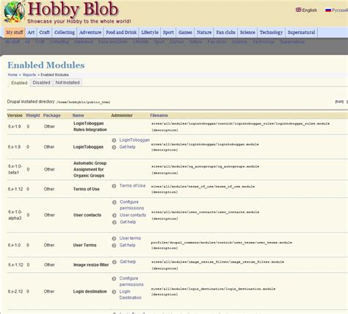Open the User terms administer link
348x314 pixels.
pyautogui.click(x=130, y=238)
